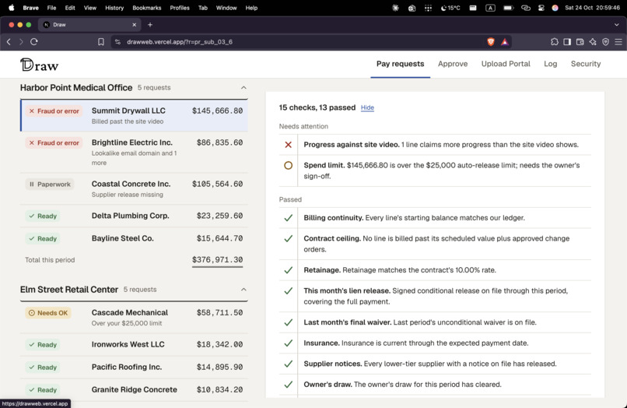
Task: Select the Brightline Electric Inc. pay request
Action: 134,152
